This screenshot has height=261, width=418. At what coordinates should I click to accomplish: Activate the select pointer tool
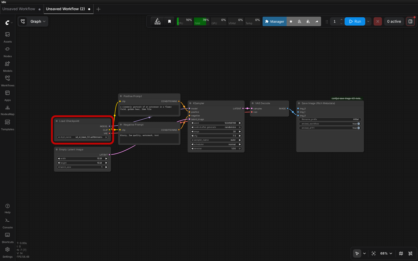click(x=357, y=253)
